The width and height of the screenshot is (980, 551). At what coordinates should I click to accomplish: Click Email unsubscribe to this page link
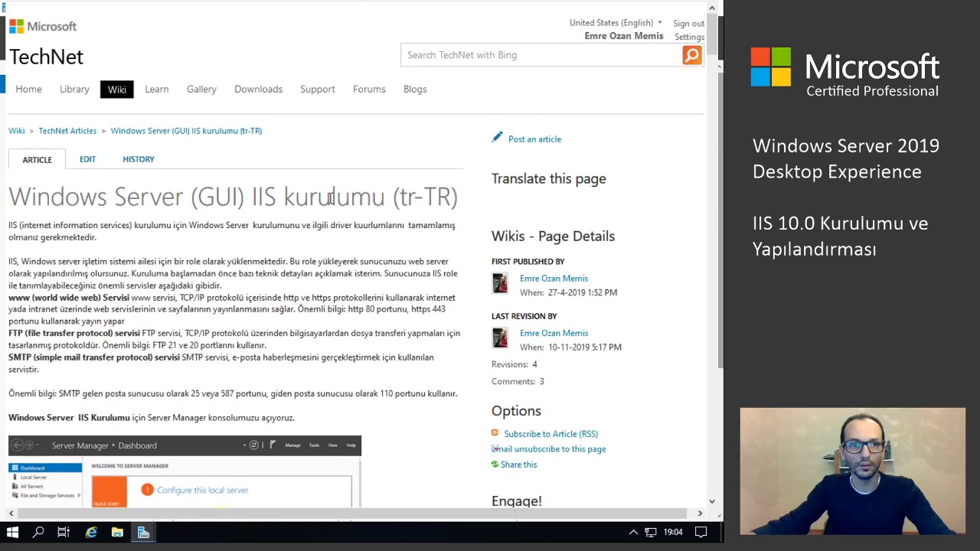pyautogui.click(x=550, y=449)
